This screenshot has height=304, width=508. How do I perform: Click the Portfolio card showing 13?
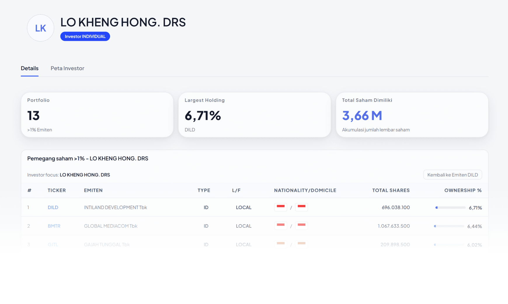coord(97,115)
